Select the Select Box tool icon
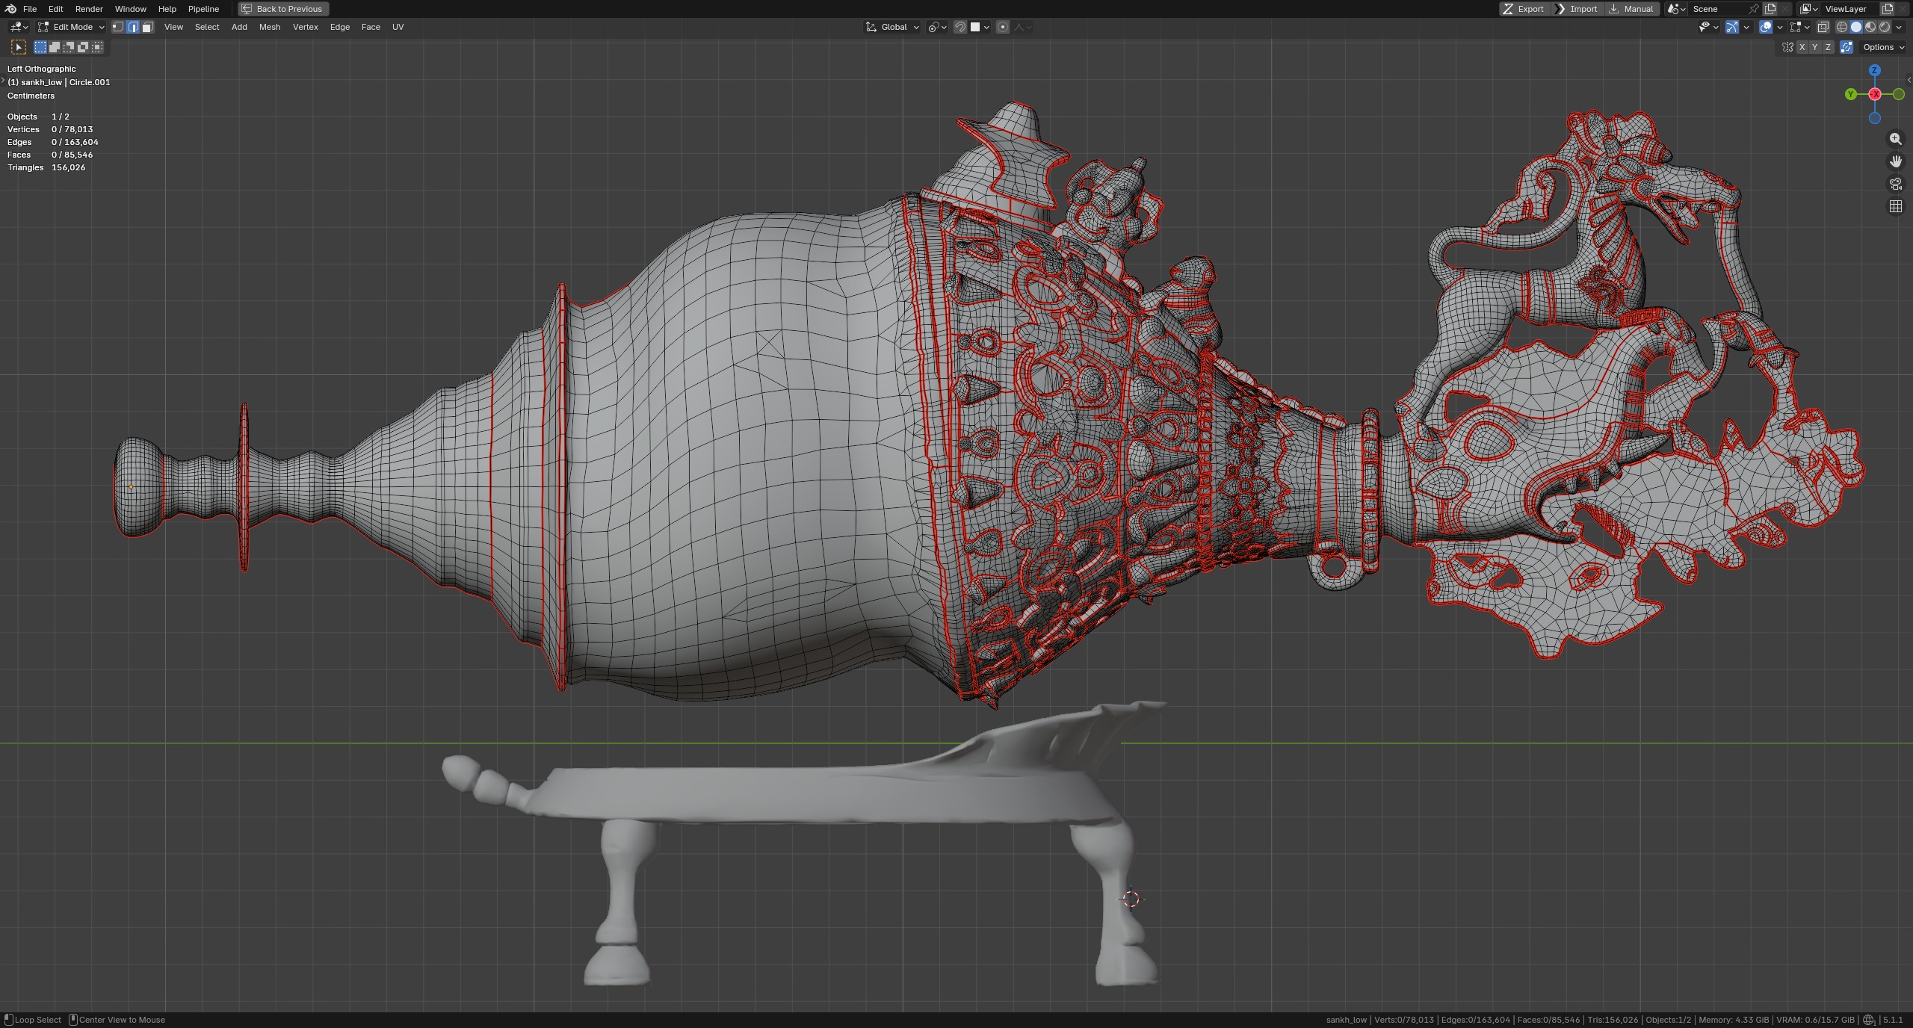 pyautogui.click(x=19, y=47)
